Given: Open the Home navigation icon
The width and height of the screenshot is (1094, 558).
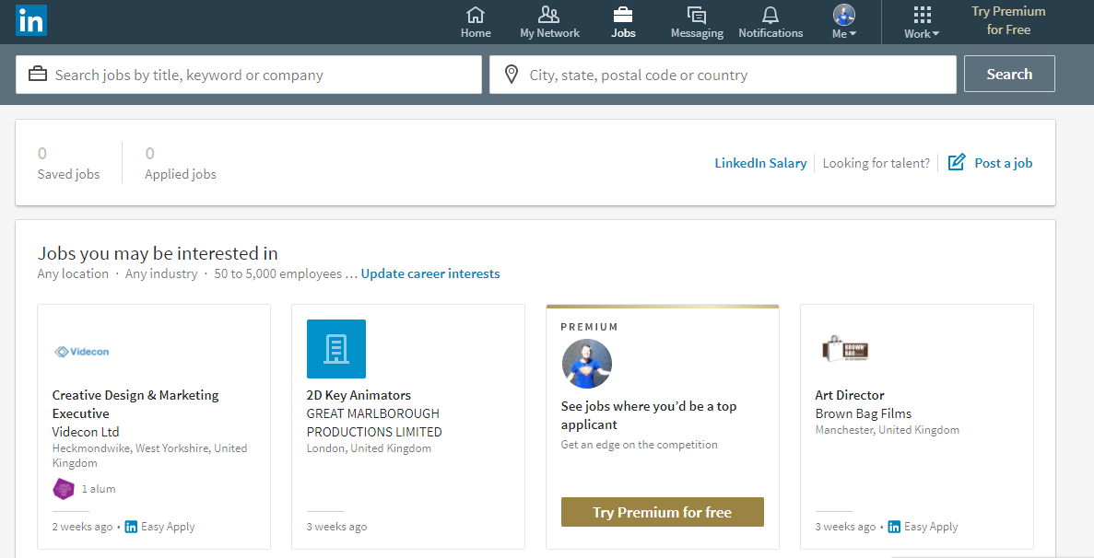Looking at the screenshot, I should [476, 15].
